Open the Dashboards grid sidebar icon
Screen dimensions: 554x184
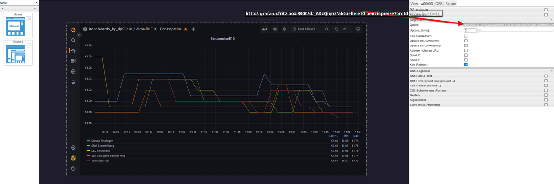[x=73, y=61]
